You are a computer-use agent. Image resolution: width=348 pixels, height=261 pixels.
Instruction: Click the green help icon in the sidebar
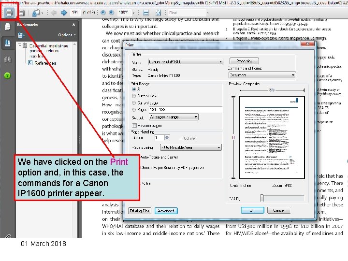(x=7, y=76)
